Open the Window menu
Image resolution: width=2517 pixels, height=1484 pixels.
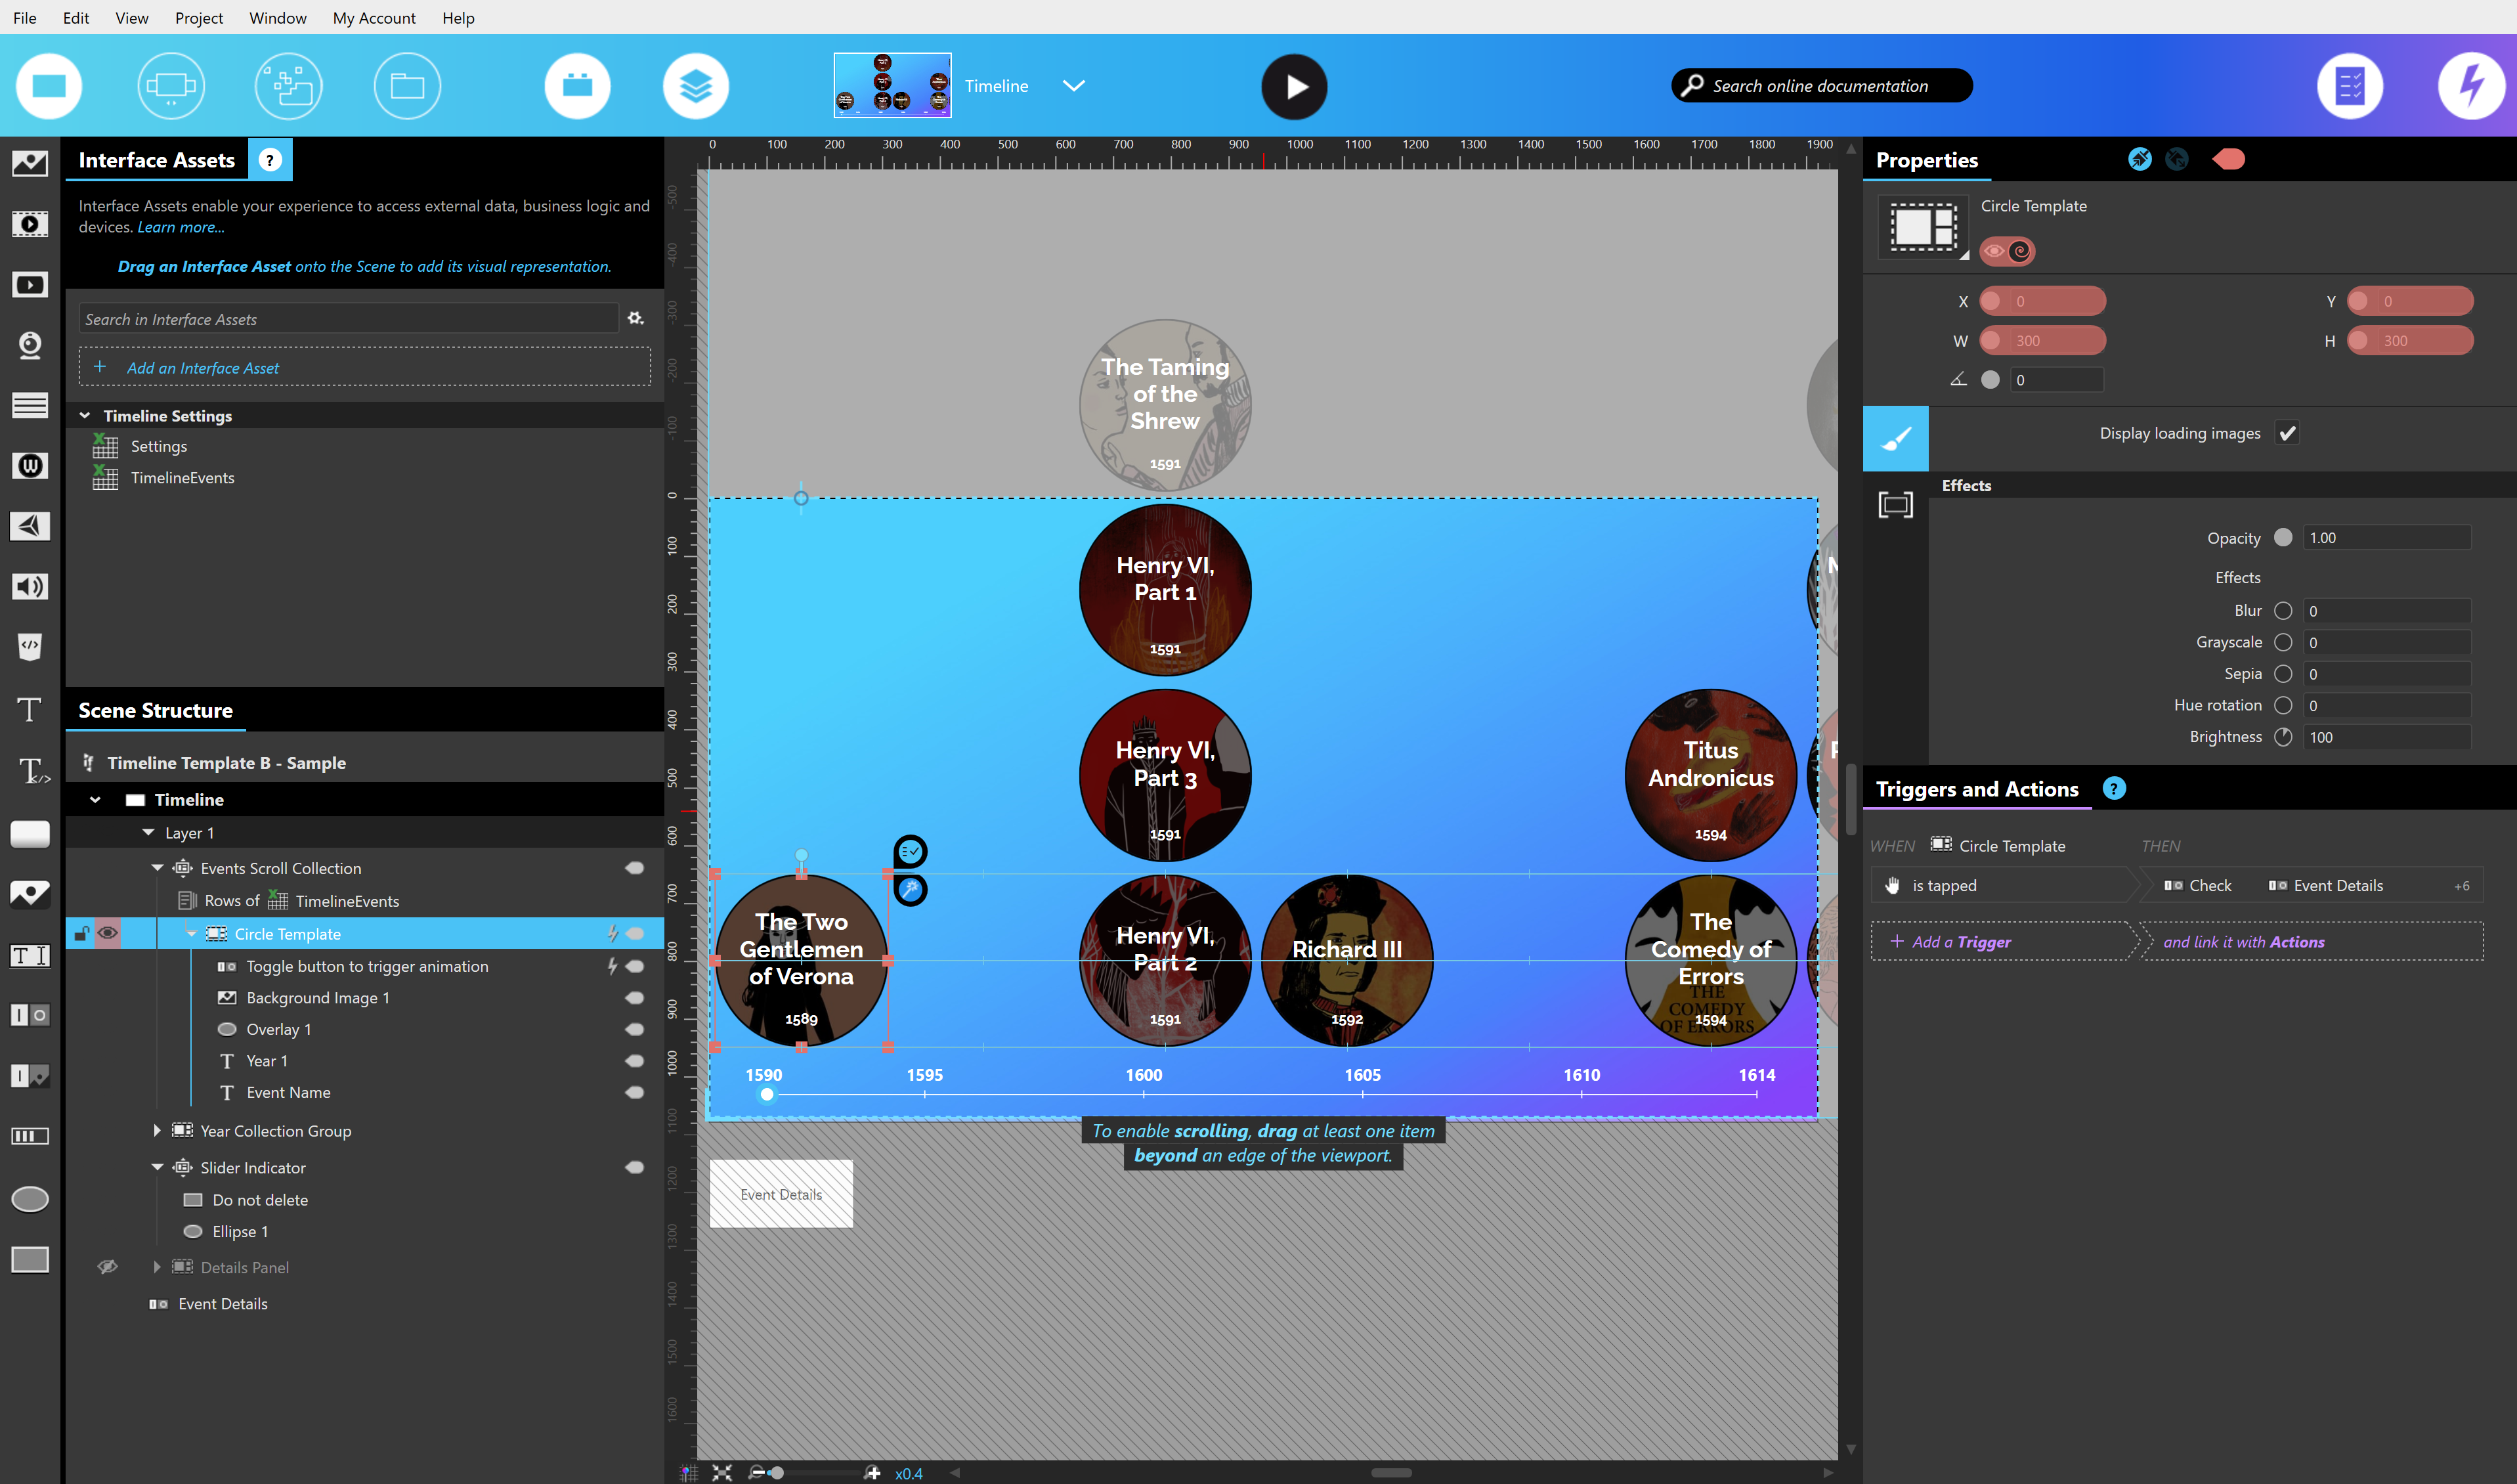[277, 18]
